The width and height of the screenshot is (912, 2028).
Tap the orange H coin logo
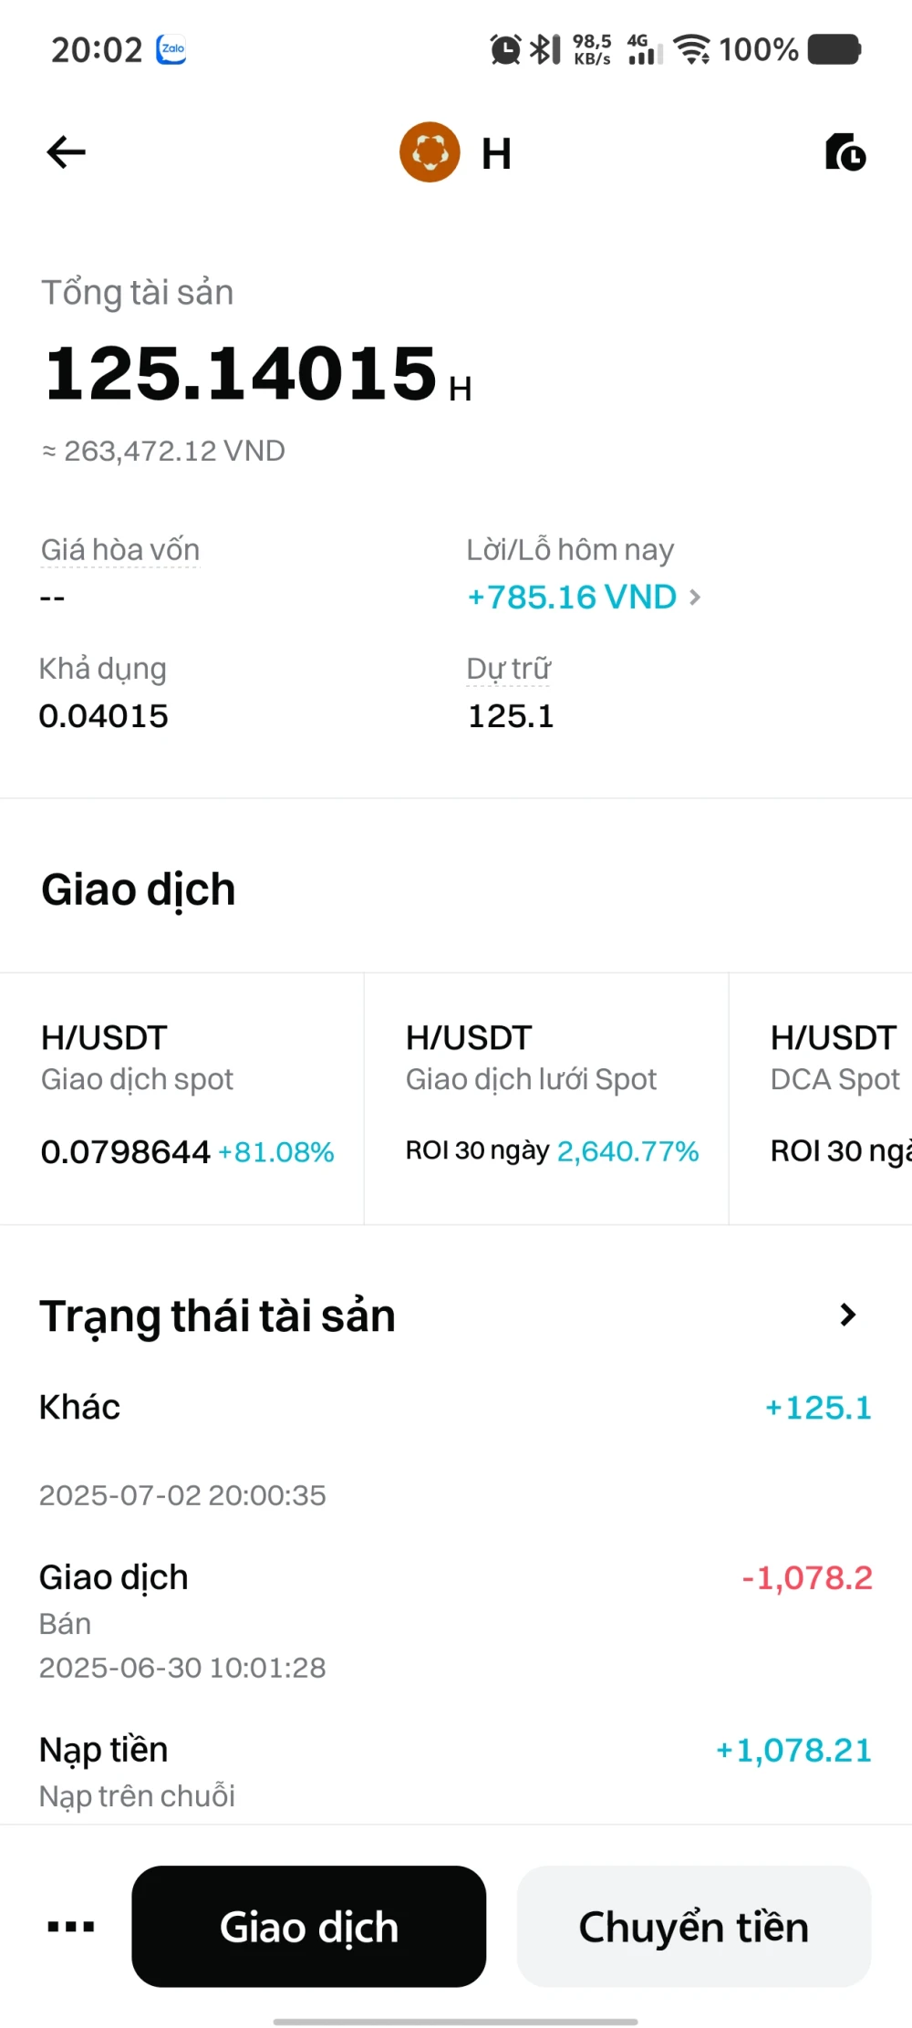click(430, 152)
